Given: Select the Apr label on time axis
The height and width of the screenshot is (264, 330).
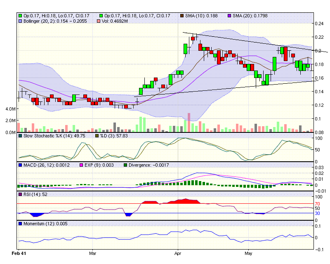Looking at the screenshot, I should pyautogui.click(x=178, y=252).
